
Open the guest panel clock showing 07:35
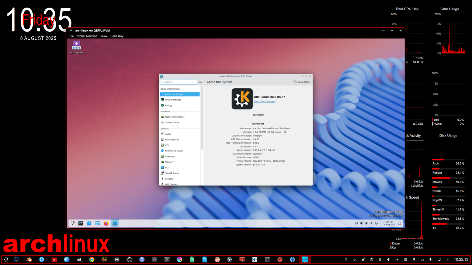click(x=390, y=223)
